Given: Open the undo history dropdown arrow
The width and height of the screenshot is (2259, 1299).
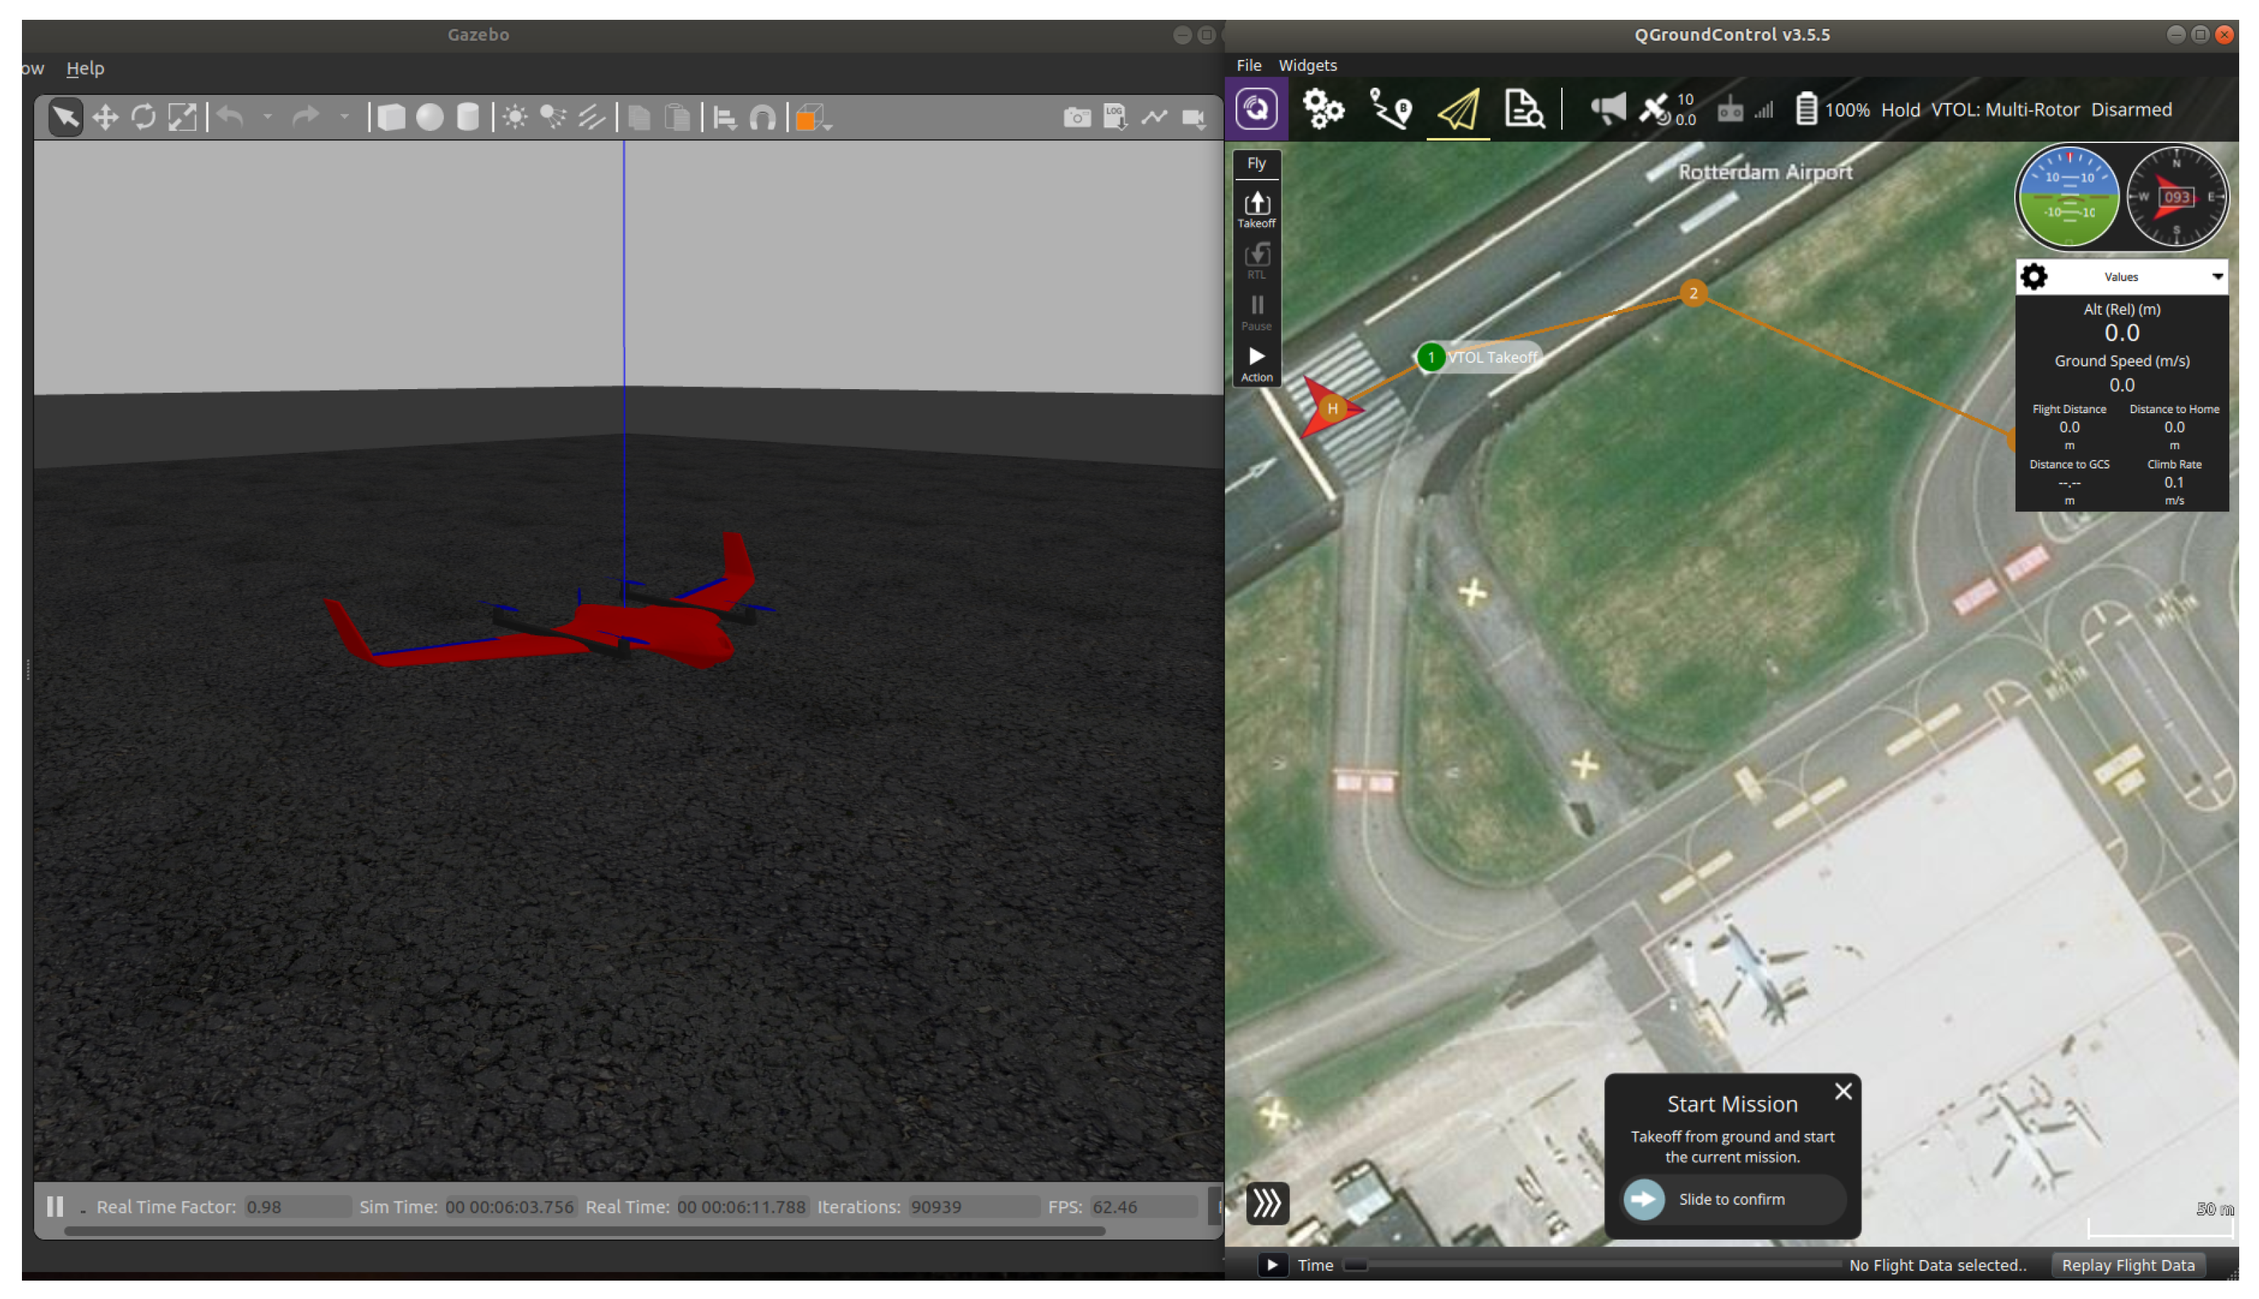Looking at the screenshot, I should tap(267, 117).
